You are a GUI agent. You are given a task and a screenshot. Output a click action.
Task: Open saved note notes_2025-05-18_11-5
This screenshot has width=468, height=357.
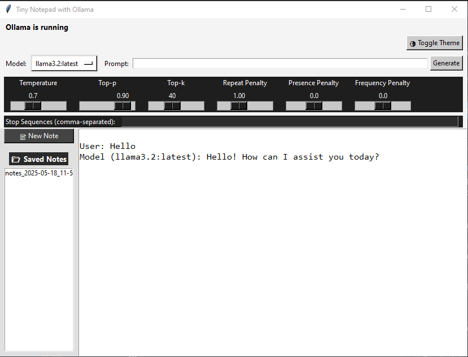coord(39,173)
